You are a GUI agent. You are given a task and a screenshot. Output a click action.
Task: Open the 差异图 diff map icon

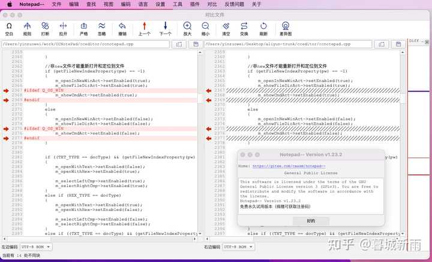click(x=286, y=29)
